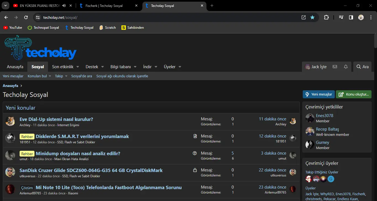The image size is (377, 201).
Task: Click the browser address bar URL
Action: 60,17
